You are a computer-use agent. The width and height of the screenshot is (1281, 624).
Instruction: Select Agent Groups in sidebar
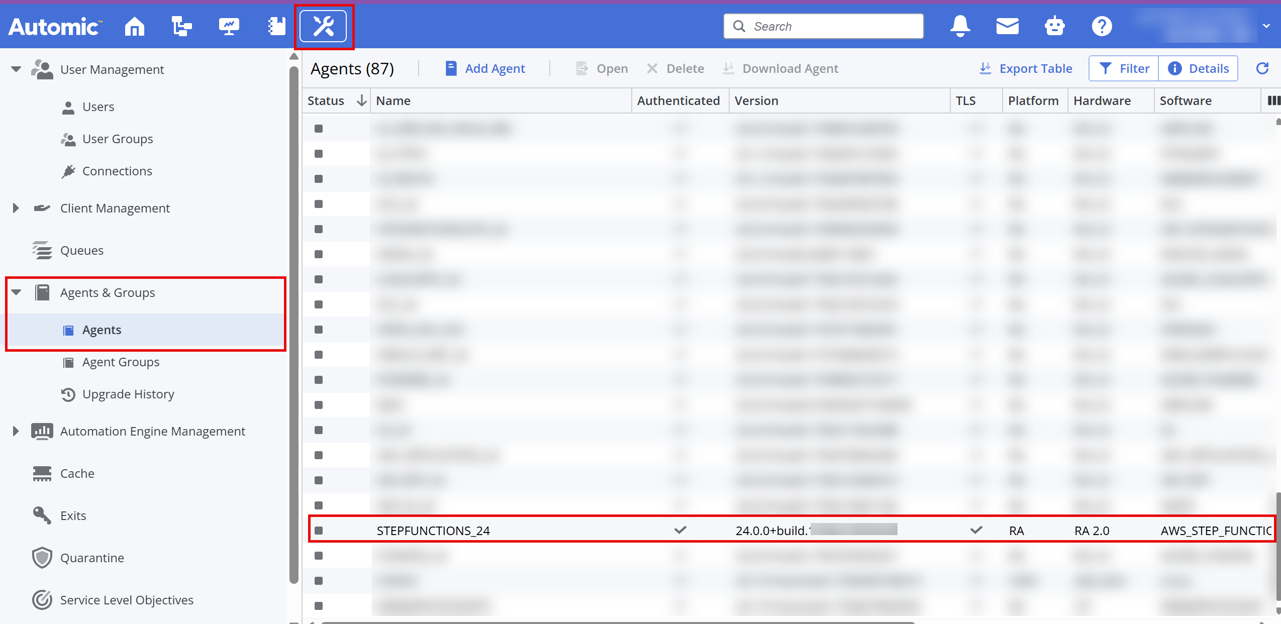[121, 362]
